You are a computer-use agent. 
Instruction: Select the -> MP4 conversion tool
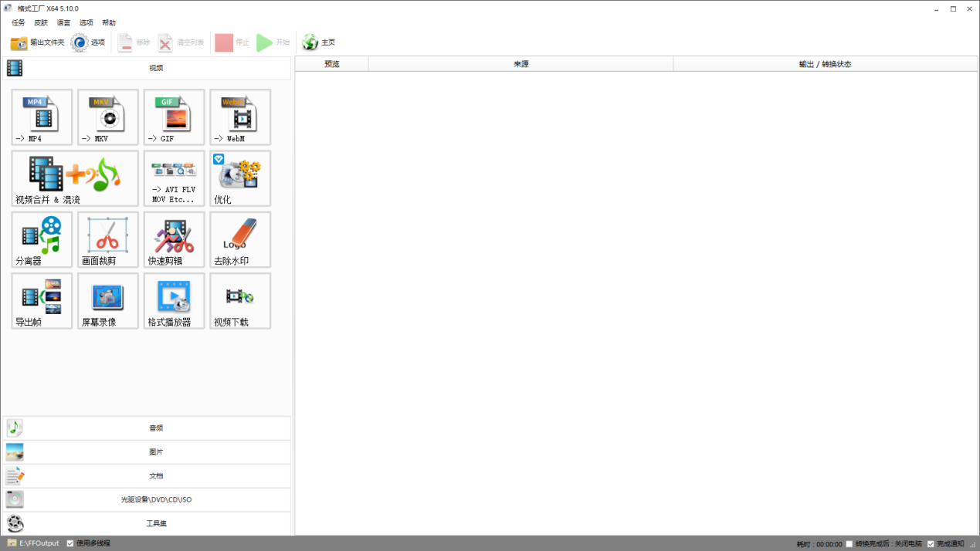pos(42,117)
